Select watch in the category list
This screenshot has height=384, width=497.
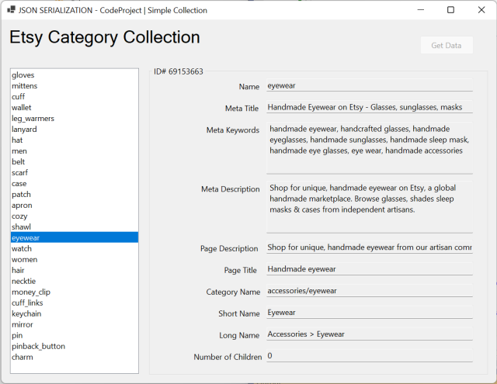[x=75, y=248]
